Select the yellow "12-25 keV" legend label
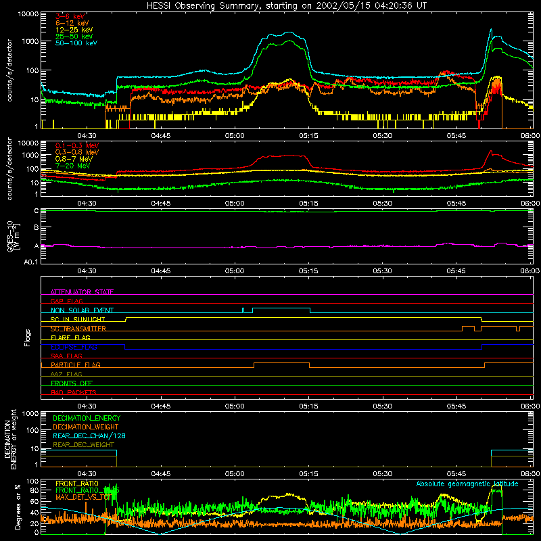Image resolution: width=541 pixels, height=541 pixels. (x=74, y=30)
